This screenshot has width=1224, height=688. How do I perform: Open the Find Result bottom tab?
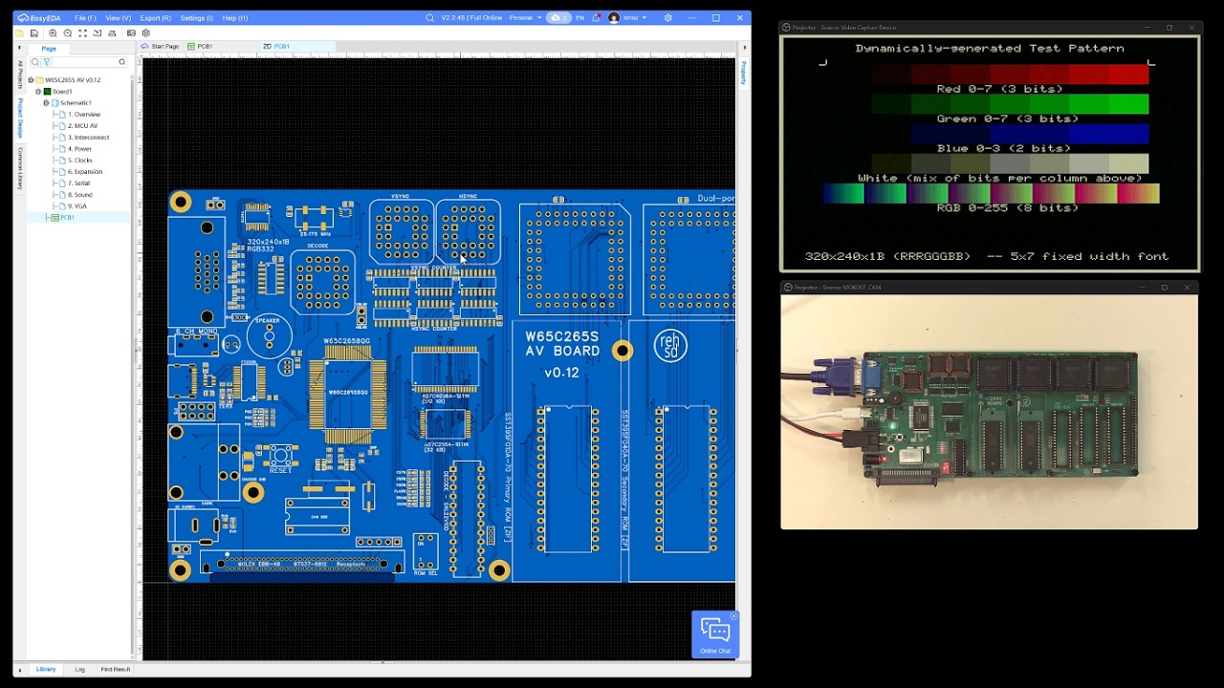pyautogui.click(x=116, y=670)
